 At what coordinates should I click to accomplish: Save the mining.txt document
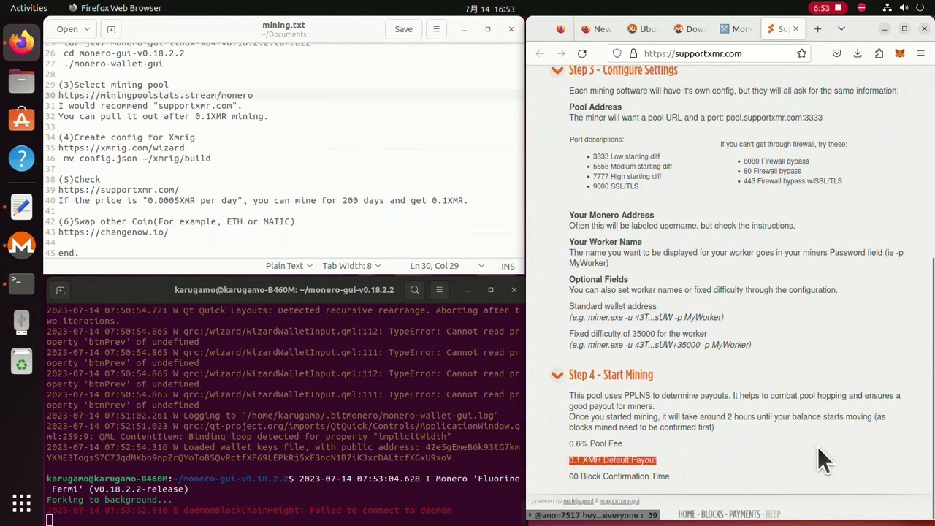(x=403, y=29)
